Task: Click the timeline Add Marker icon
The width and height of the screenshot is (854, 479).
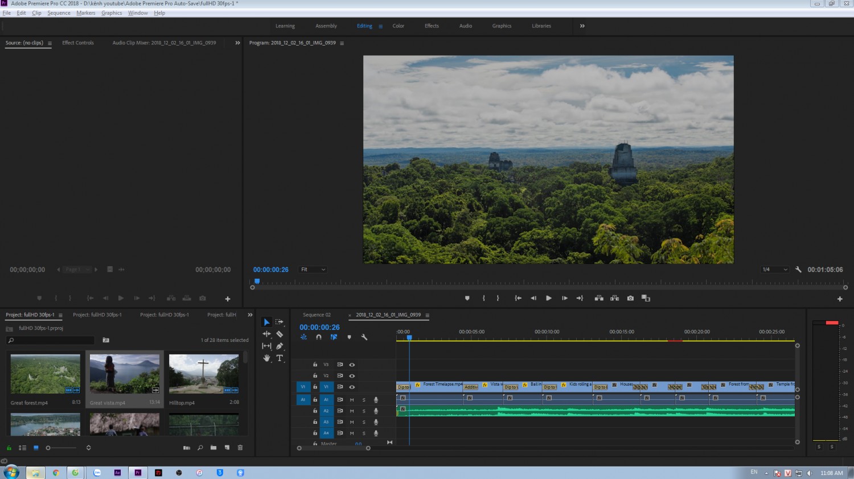Action: (x=349, y=337)
